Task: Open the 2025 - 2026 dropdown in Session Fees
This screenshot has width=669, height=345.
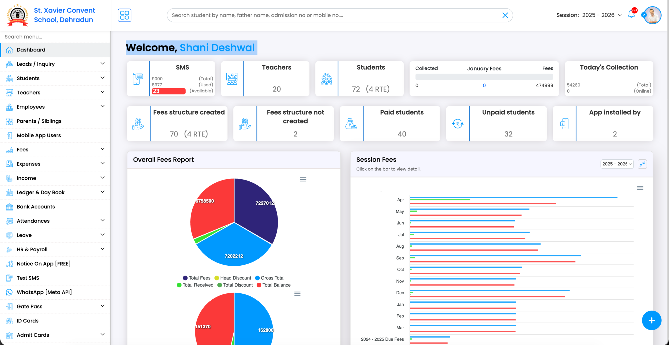Action: click(617, 164)
